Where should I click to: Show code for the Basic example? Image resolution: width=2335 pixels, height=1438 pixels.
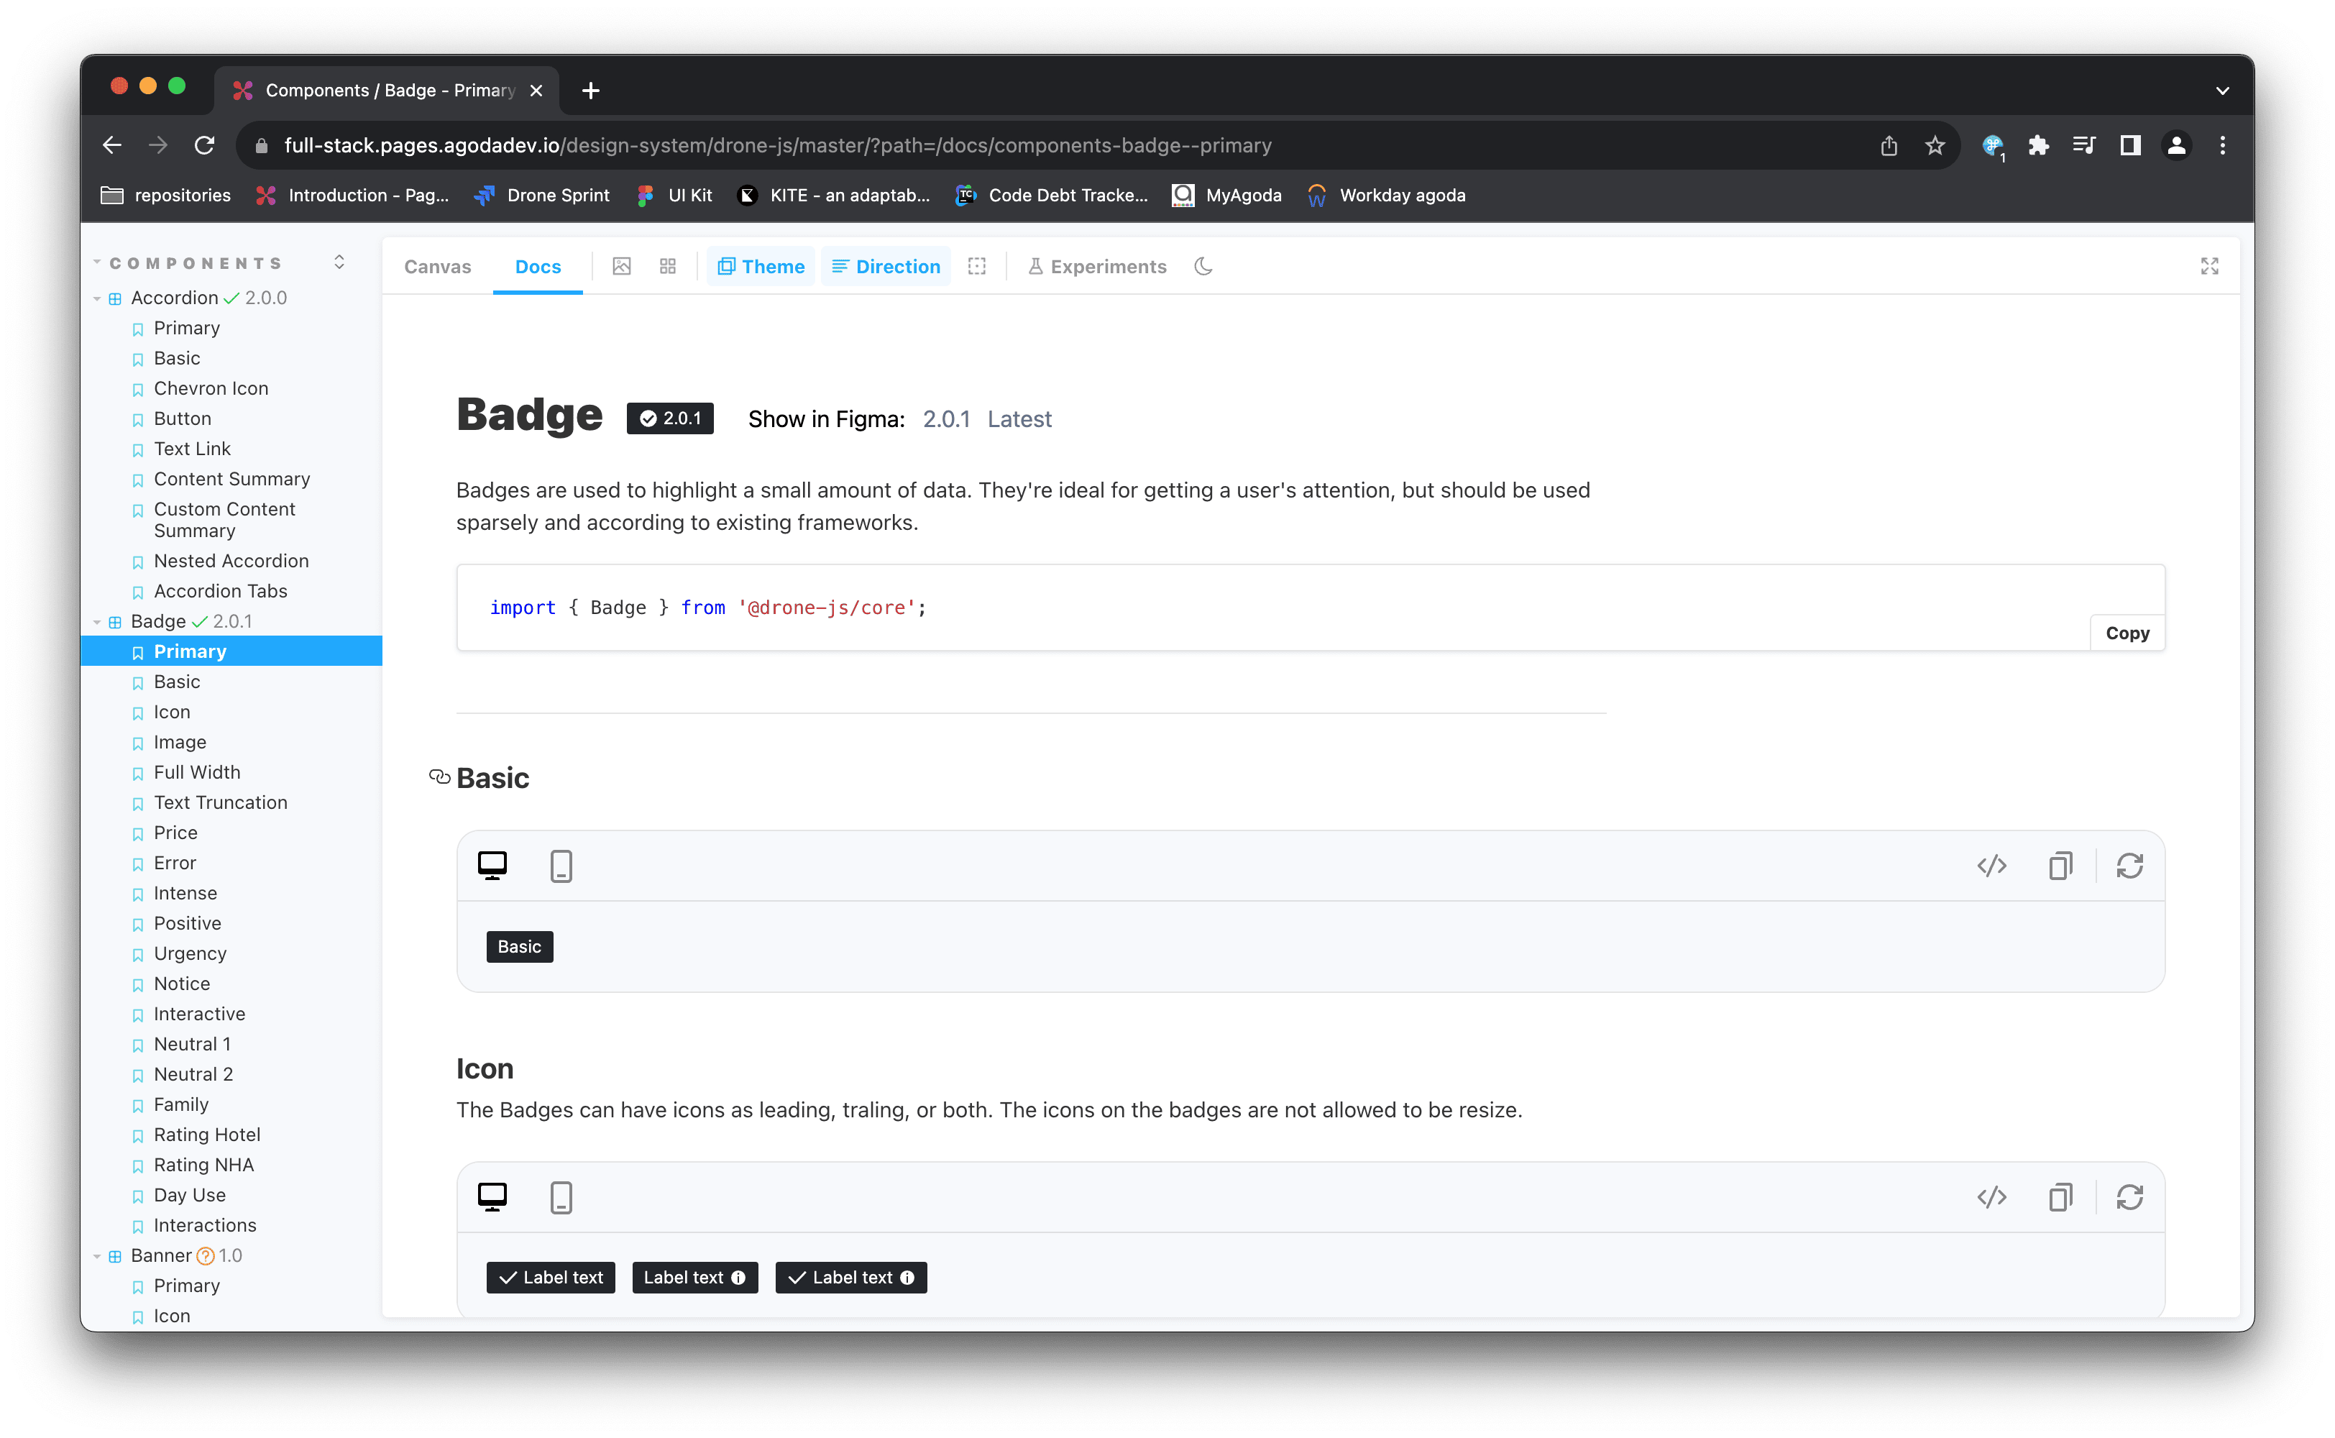tap(1991, 866)
